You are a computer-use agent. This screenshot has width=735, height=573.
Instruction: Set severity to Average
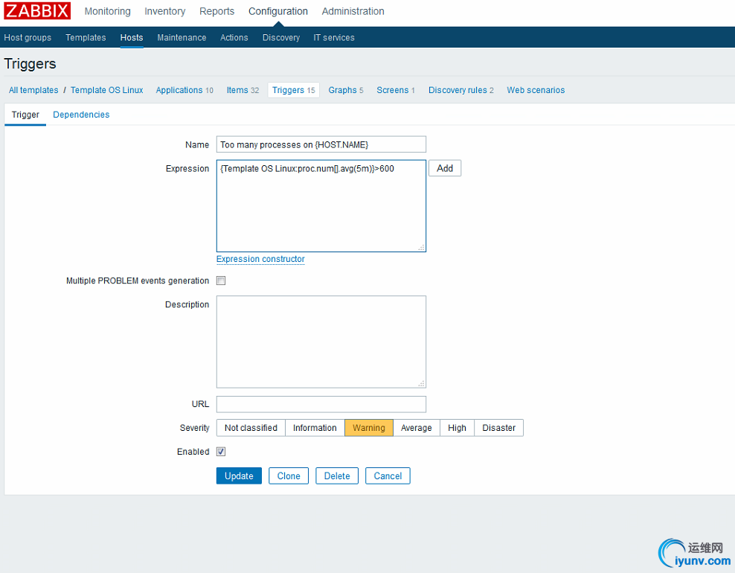[x=417, y=428]
